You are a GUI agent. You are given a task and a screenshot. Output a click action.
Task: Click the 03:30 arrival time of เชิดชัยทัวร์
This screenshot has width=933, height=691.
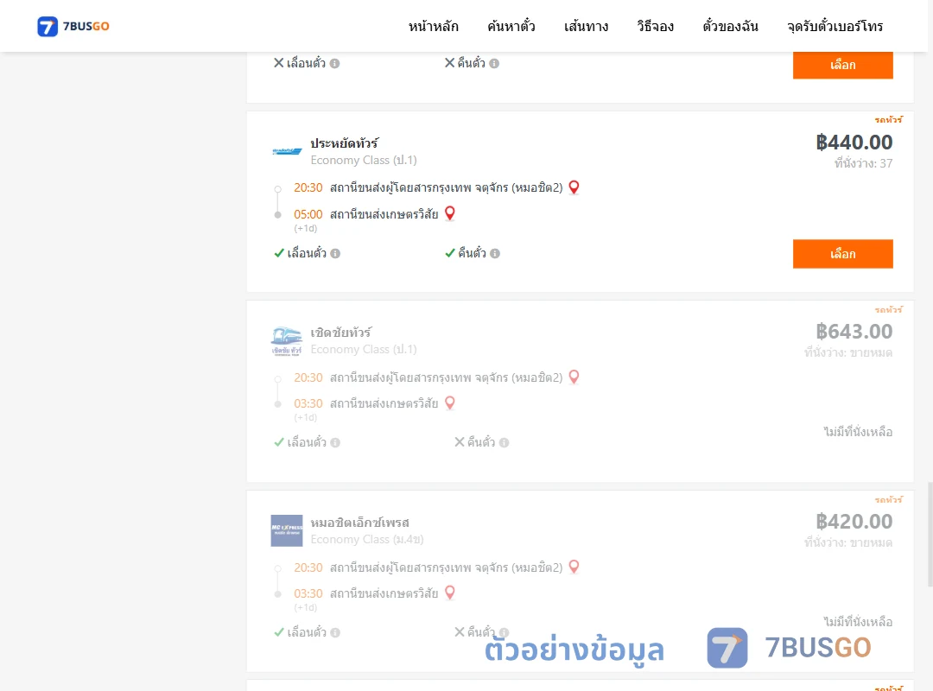308,403
